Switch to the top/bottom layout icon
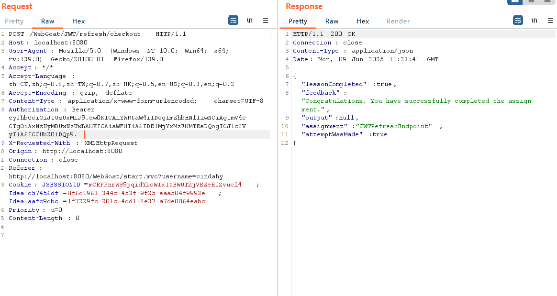The image size is (557, 296). pyautogui.click(x=531, y=1)
